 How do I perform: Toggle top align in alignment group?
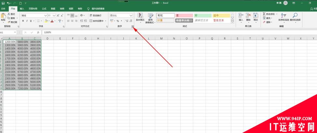(69, 15)
